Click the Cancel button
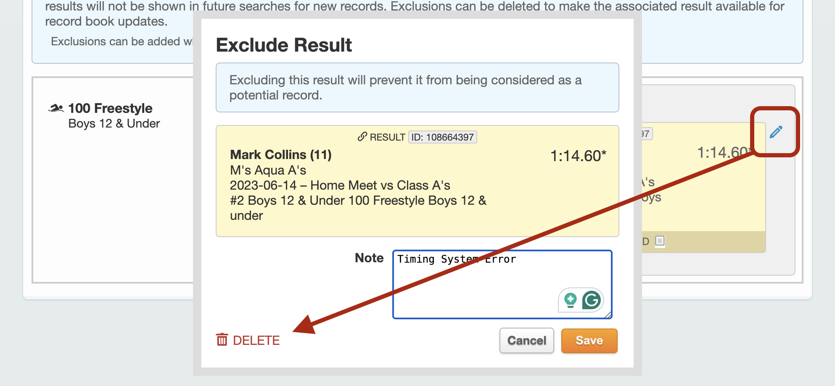Viewport: 835px width, 386px height. point(527,341)
